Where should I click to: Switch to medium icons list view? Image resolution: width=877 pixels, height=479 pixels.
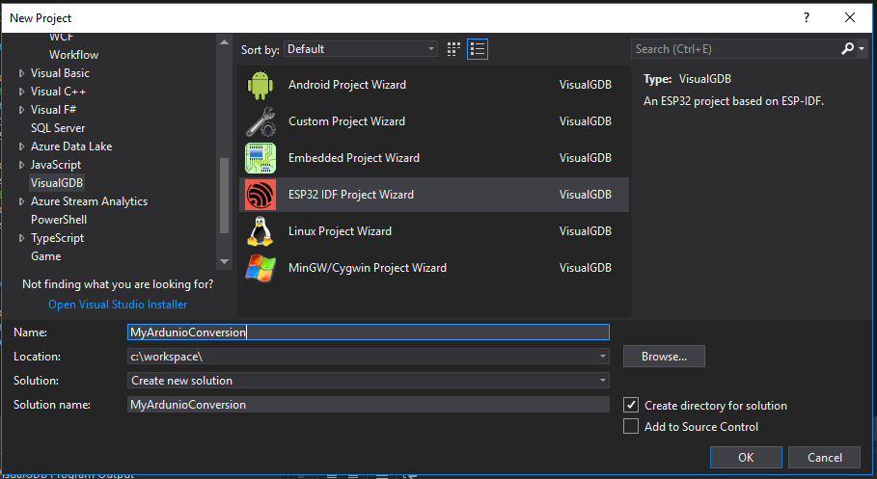tap(478, 49)
